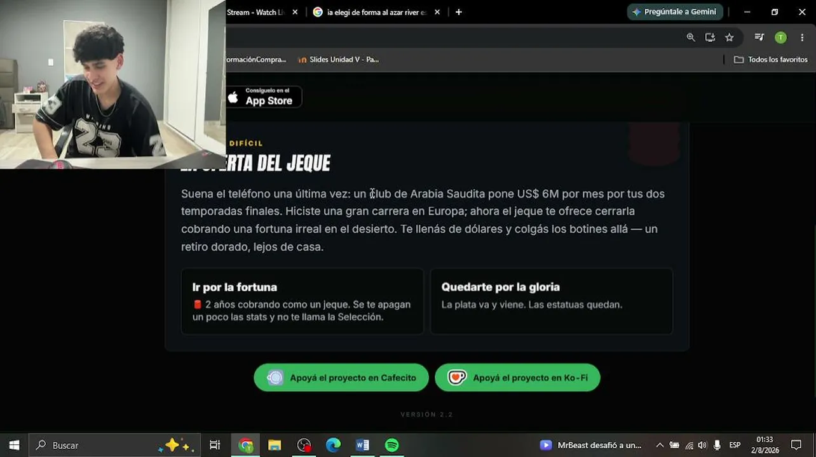Click the microphone tray icon
816x457 pixels.
point(717,445)
